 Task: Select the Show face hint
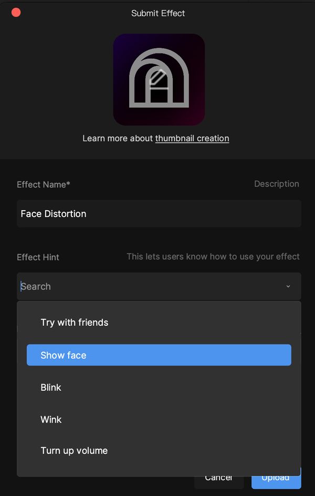[159, 355]
